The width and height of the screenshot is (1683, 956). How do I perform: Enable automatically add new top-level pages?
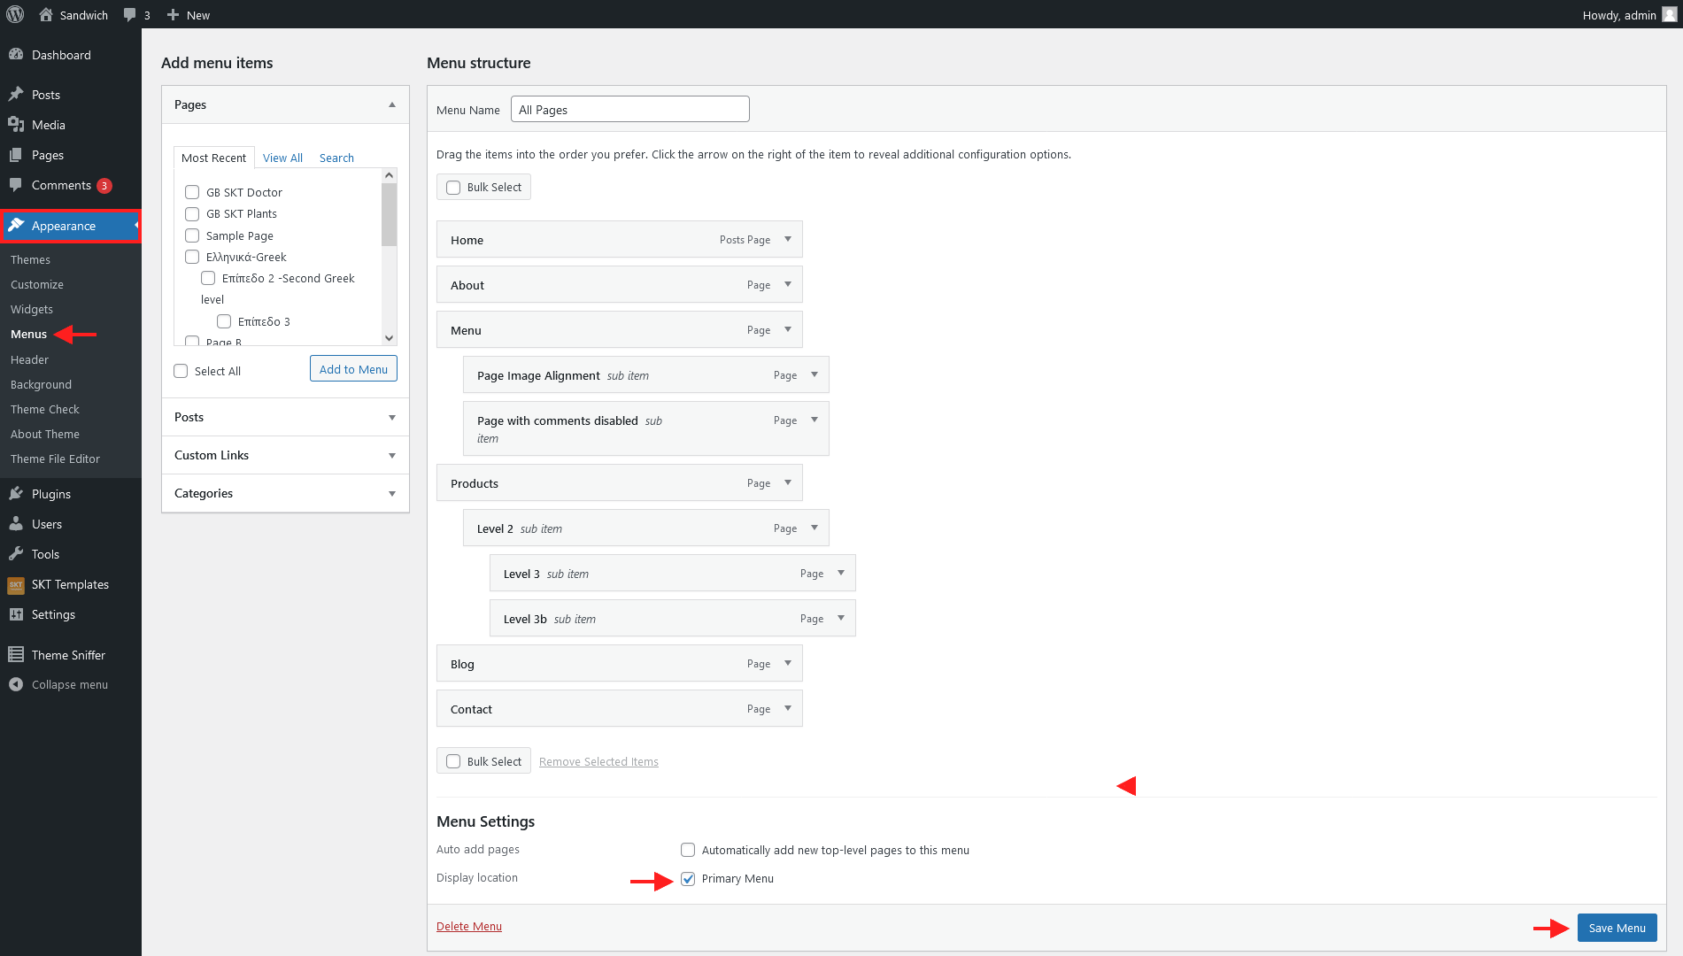click(x=688, y=850)
